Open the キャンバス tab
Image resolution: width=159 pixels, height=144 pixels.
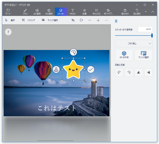pos(96,12)
